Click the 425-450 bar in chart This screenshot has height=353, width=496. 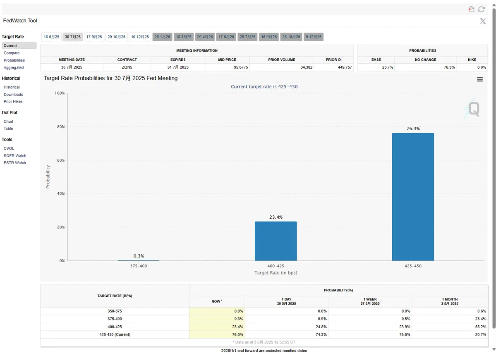click(x=413, y=197)
